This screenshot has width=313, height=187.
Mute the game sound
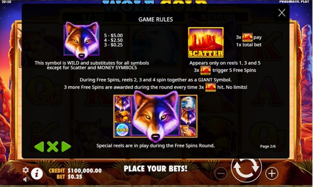(x=26, y=180)
